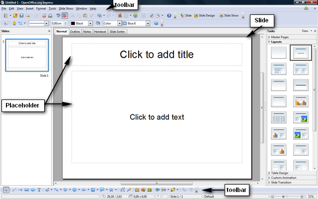Click the New document icon
Screen dimensions: 318x199
[x=5, y=15]
